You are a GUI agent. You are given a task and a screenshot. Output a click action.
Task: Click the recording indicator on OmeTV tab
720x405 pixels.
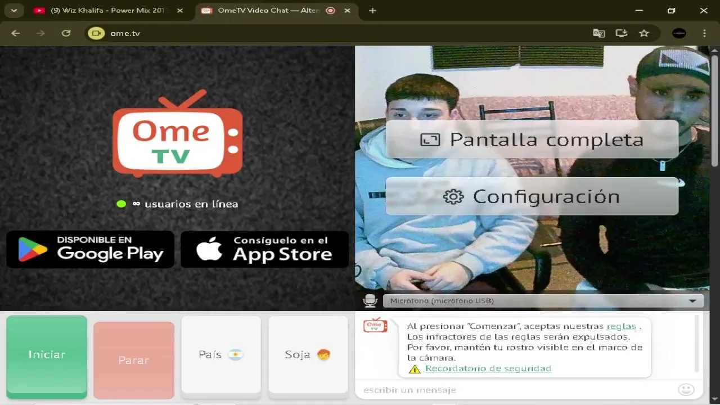[x=331, y=10]
